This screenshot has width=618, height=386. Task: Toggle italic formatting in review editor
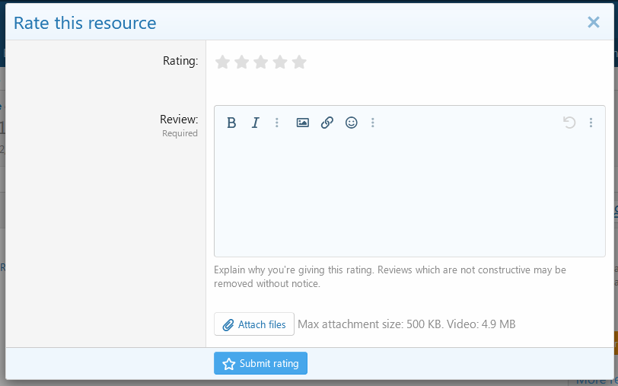tap(256, 123)
